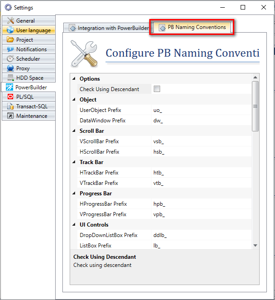This screenshot has height=300, width=275.
Task: Edit the DropDownListBox Prefix value ddlb_
Action: pyautogui.click(x=201, y=235)
